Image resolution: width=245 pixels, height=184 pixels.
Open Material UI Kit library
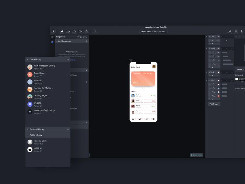pos(48,142)
